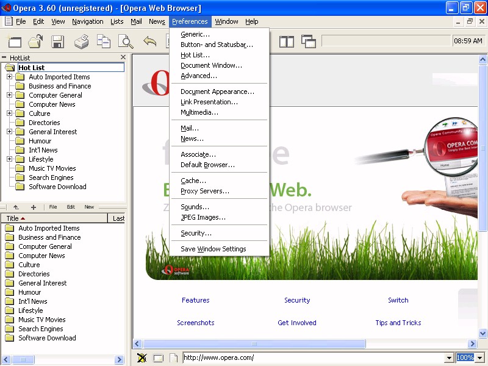Click the HotList up-arrow button
Viewport: 488px width, 366px height.
coord(16,207)
